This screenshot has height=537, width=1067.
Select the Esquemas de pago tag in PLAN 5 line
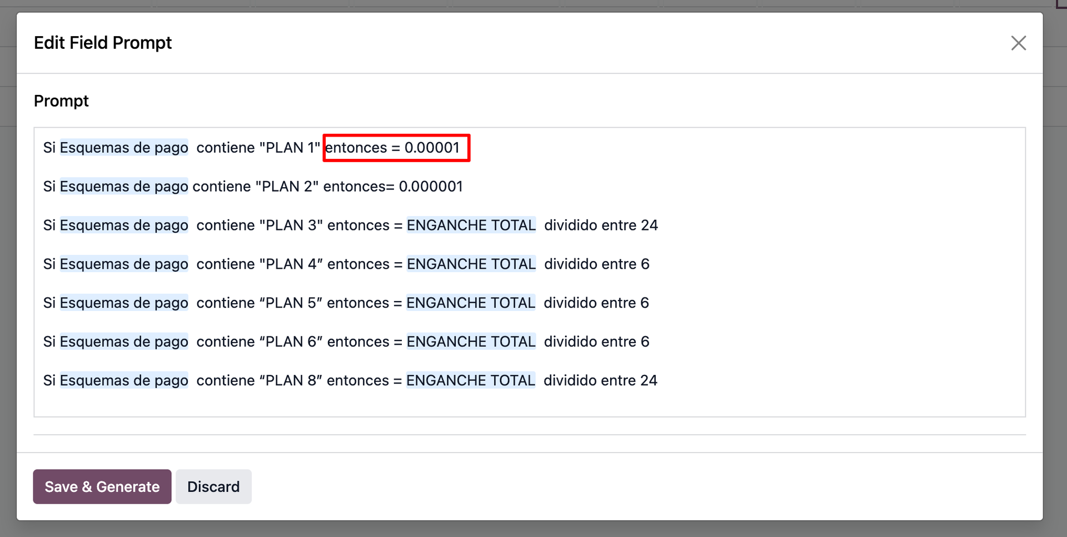[x=124, y=303]
